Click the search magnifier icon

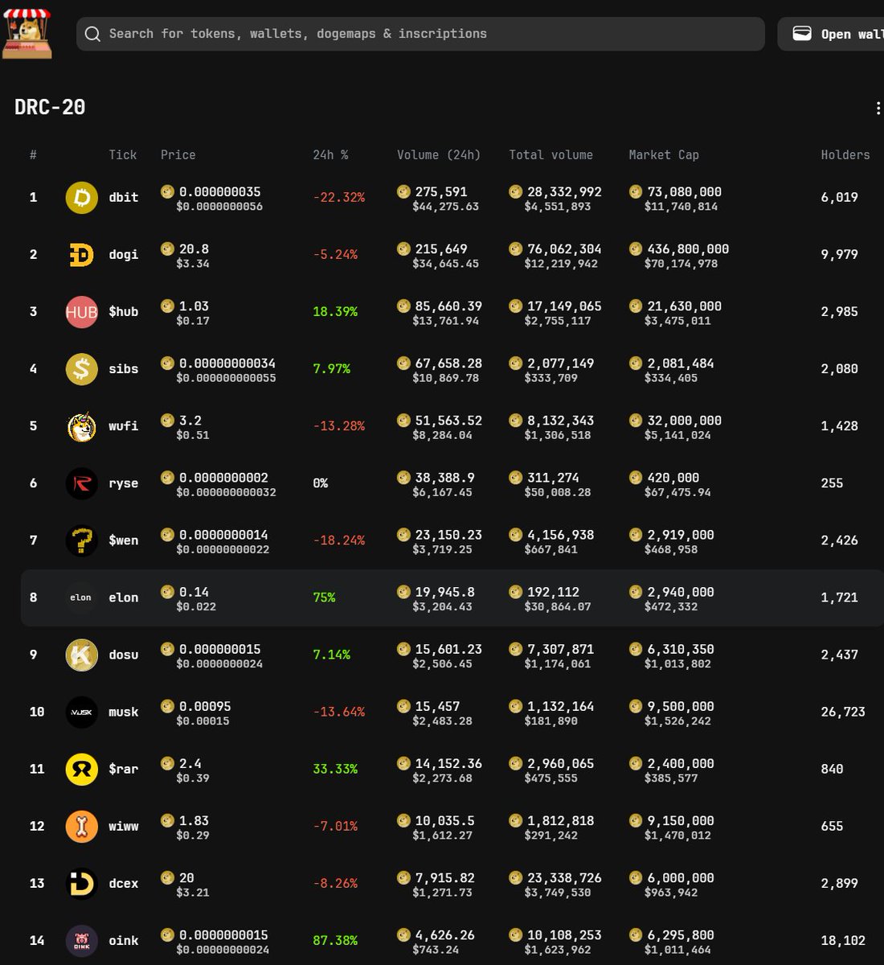tap(93, 34)
